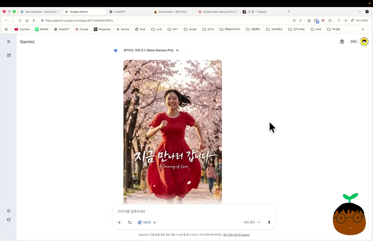The image size is (373, 241).
Task: Open the activity history icon in sidebar
Action: pyautogui.click(x=9, y=211)
